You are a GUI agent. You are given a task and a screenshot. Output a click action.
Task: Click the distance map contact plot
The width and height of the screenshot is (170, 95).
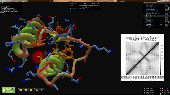[x=142, y=59]
